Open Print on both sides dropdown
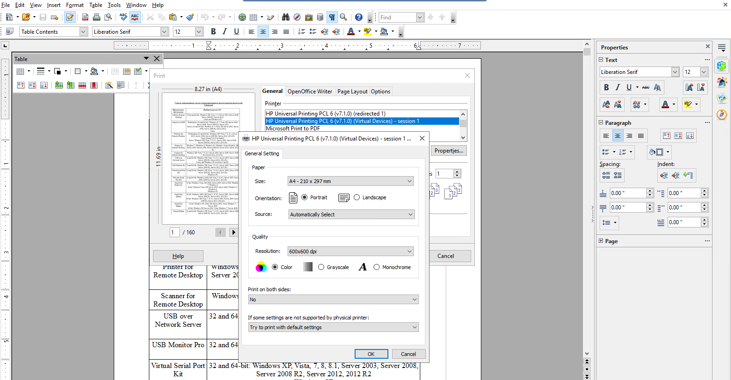 pyautogui.click(x=333, y=300)
